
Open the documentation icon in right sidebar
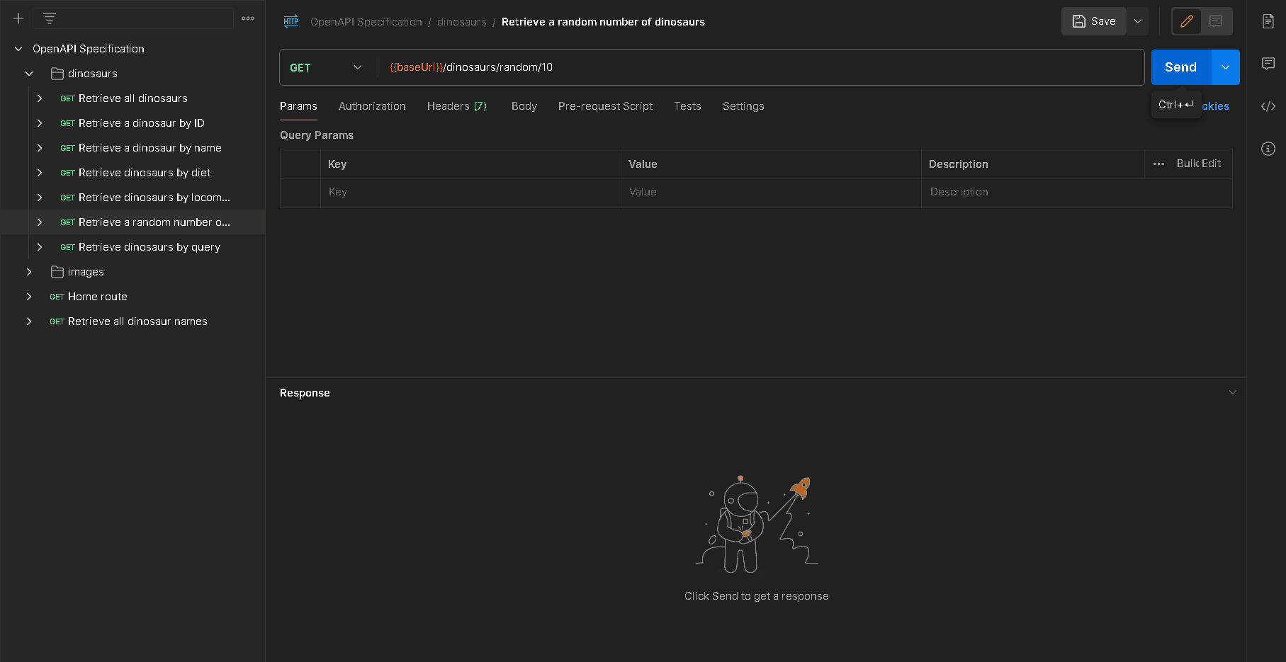[x=1268, y=21]
